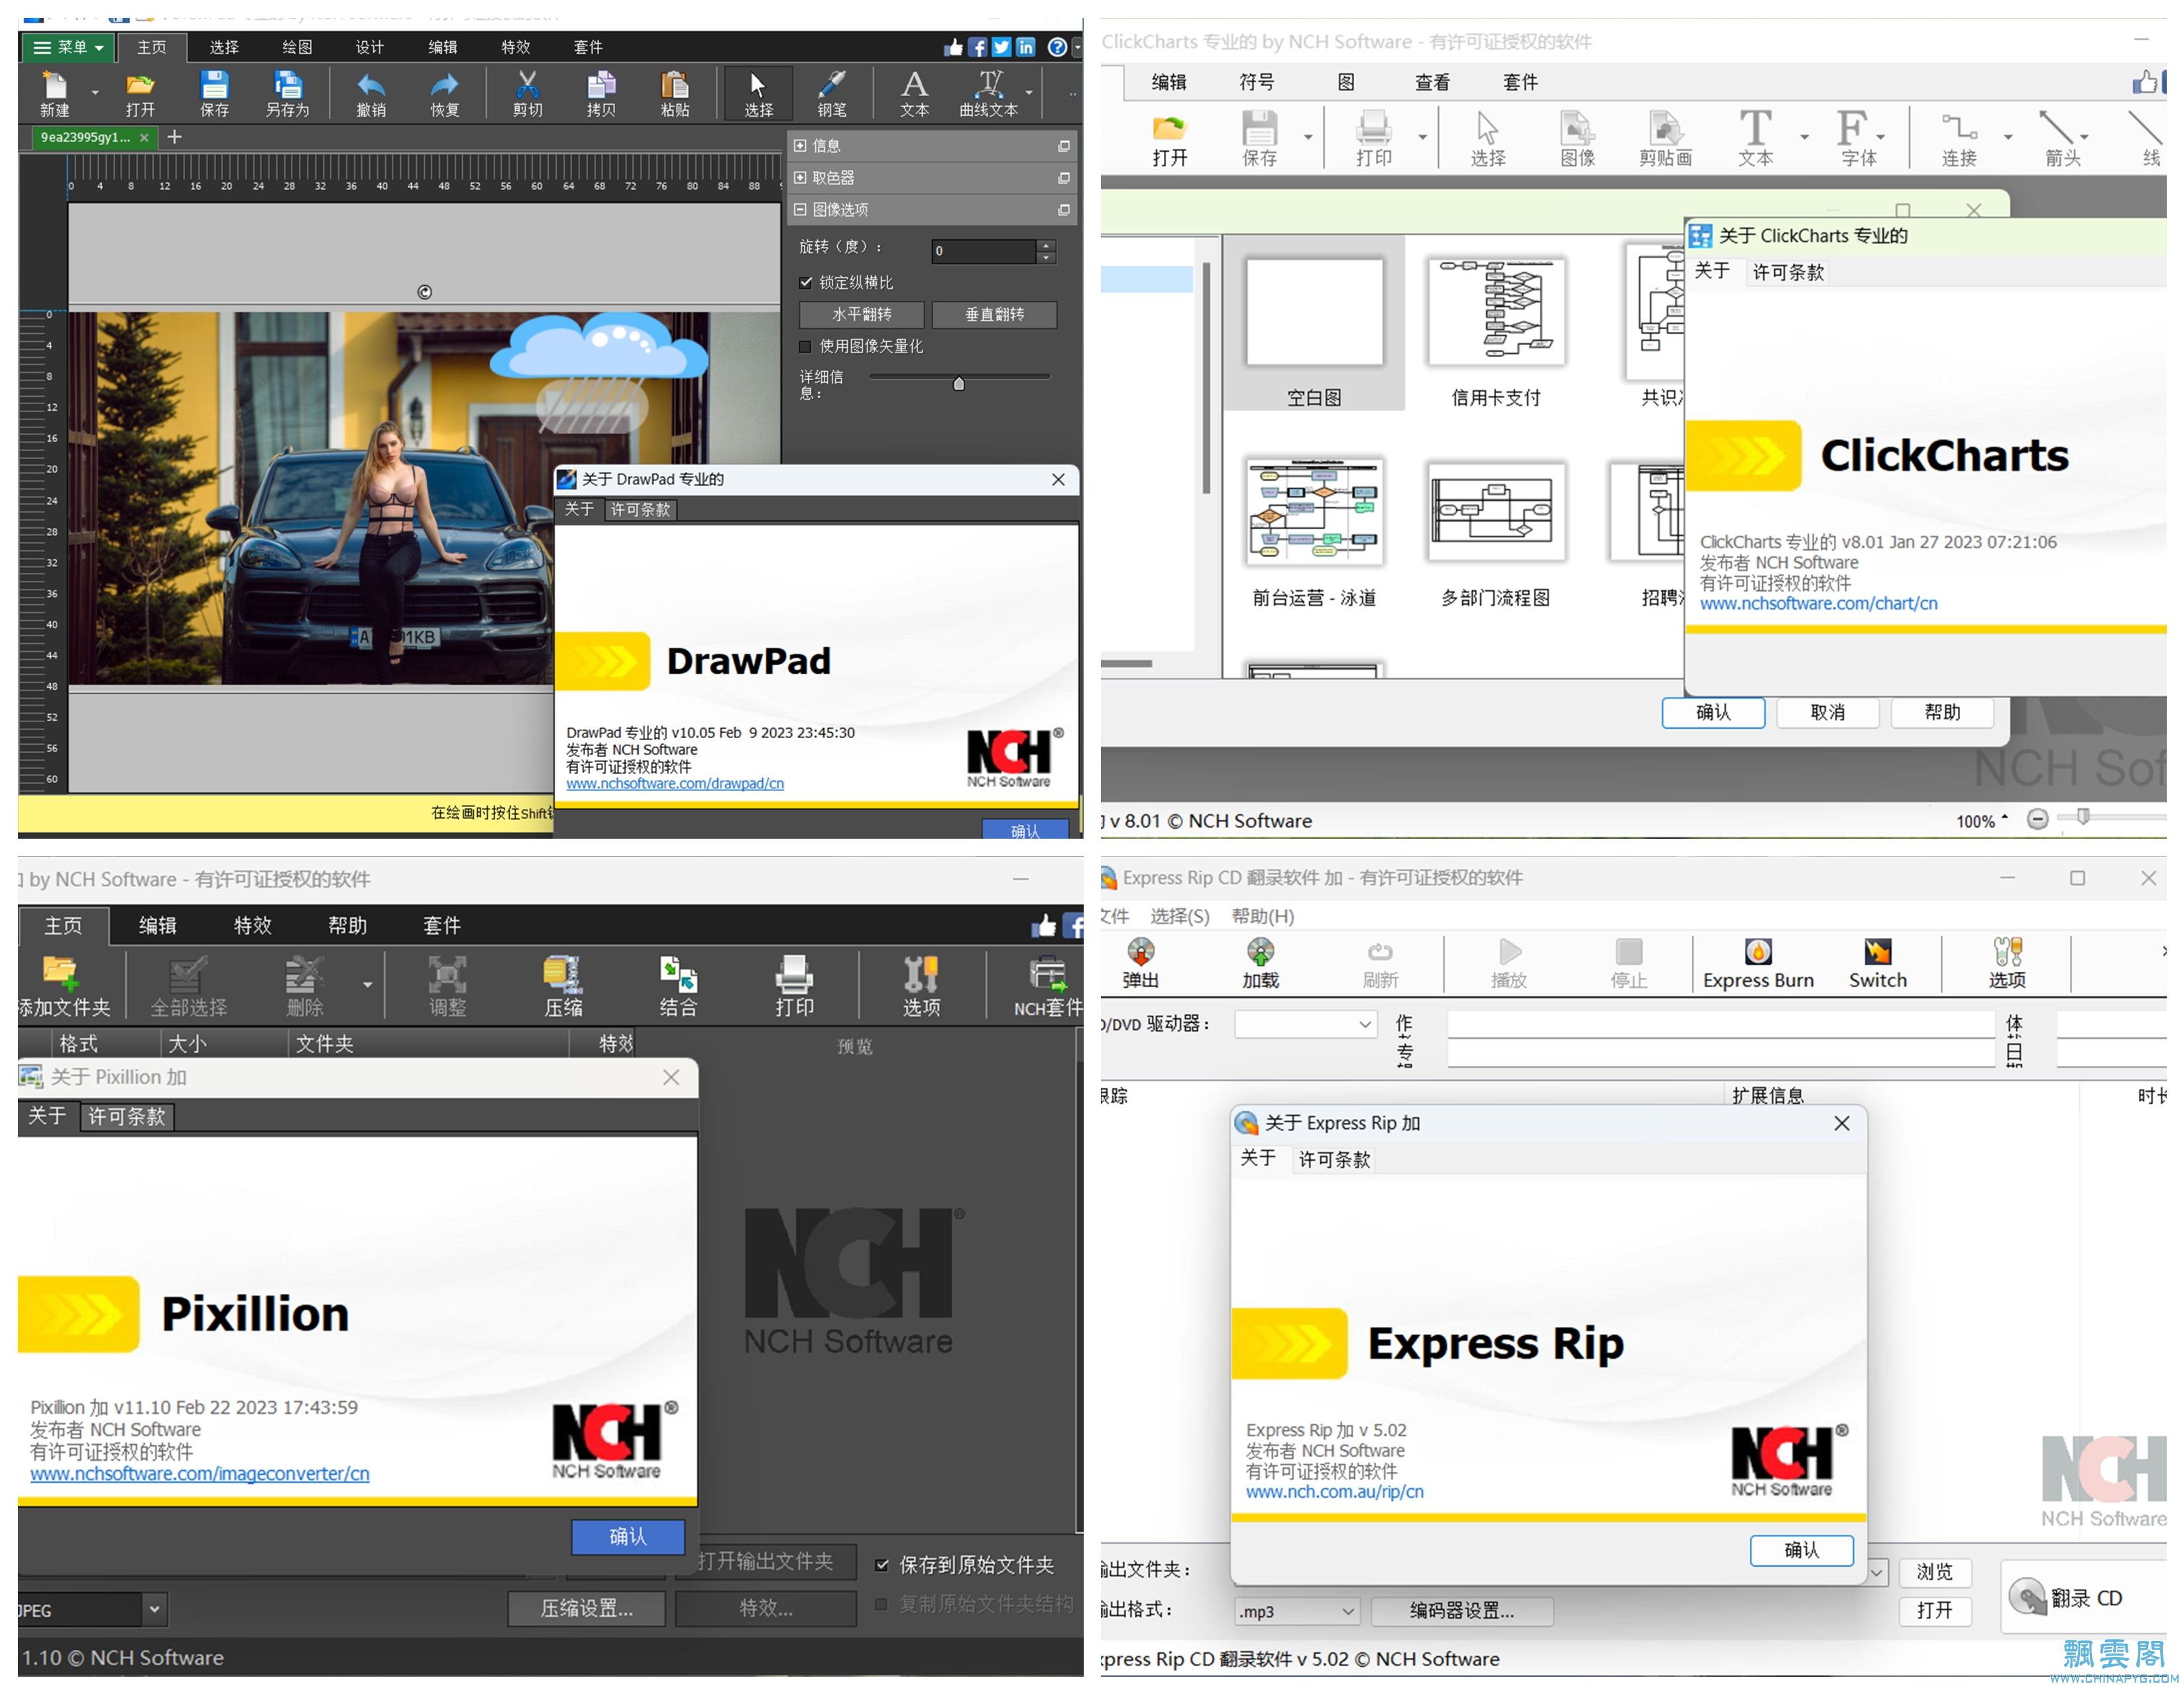Open the 菜单 dropdown in DrawPad

pos(68,47)
